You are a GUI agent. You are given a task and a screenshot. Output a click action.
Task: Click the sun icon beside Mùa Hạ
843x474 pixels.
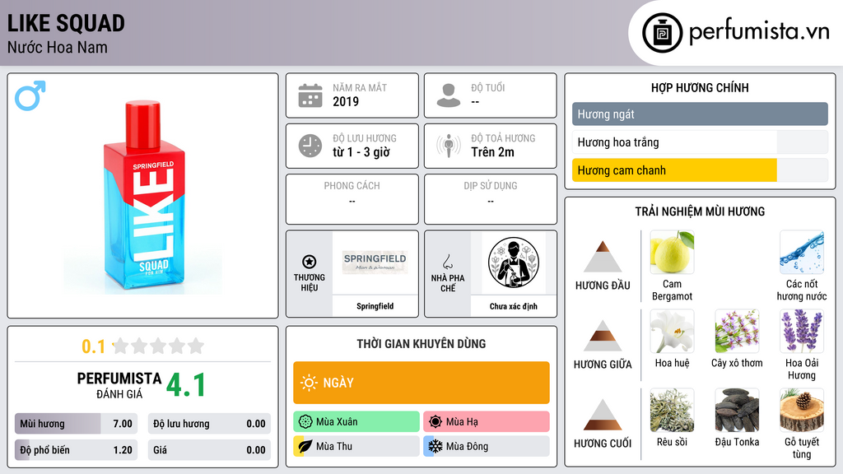pyautogui.click(x=435, y=421)
